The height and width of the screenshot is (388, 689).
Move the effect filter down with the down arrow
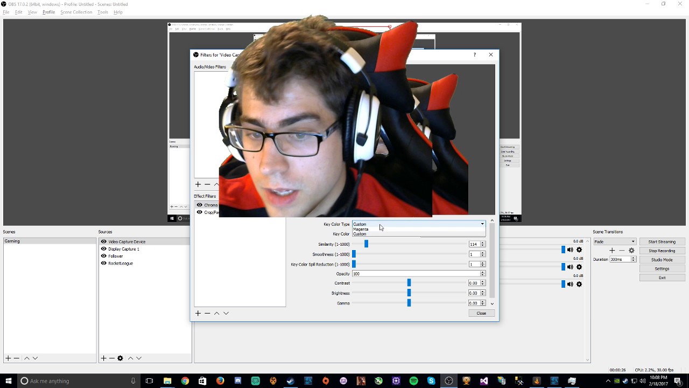(226, 313)
